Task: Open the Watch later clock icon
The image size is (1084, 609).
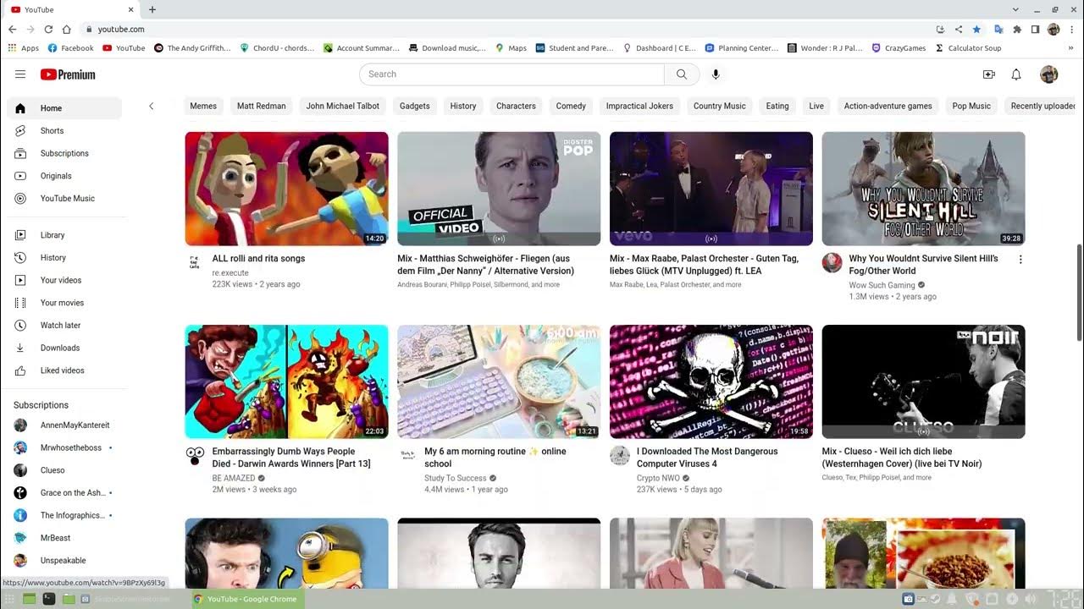Action: (20, 326)
